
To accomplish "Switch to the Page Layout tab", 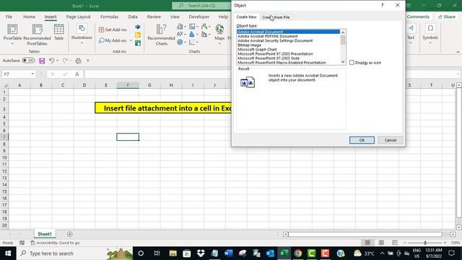I will (x=79, y=17).
